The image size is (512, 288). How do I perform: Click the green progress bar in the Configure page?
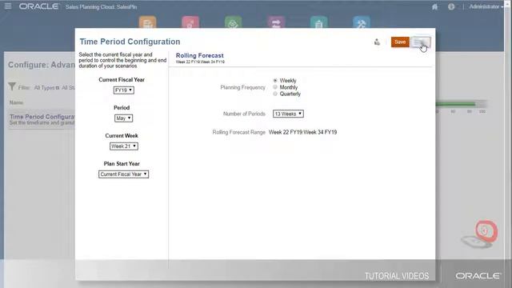[455, 104]
